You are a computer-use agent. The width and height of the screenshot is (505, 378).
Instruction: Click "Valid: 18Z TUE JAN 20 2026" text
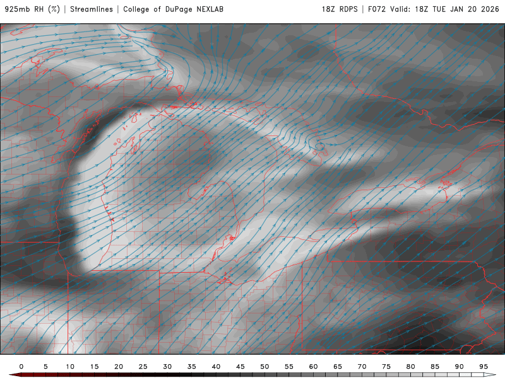pyautogui.click(x=444, y=9)
